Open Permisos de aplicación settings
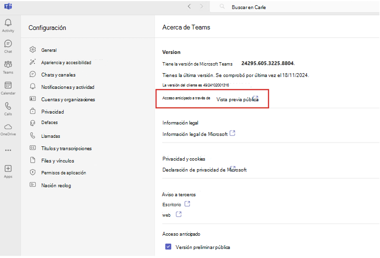 [x=64, y=173]
